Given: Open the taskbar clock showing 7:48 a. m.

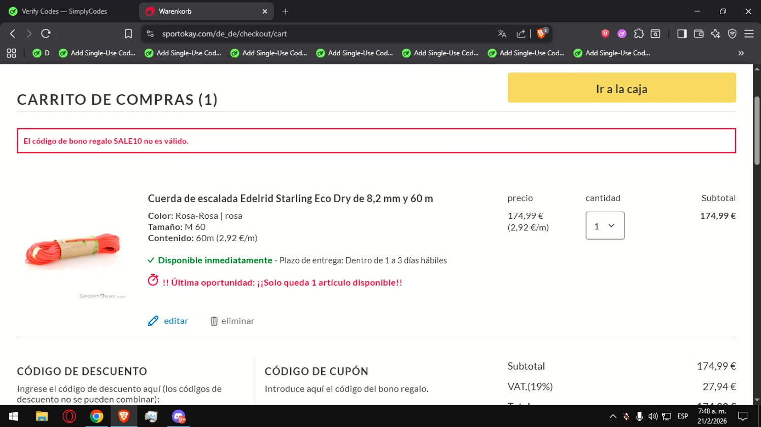Looking at the screenshot, I should pyautogui.click(x=712, y=416).
